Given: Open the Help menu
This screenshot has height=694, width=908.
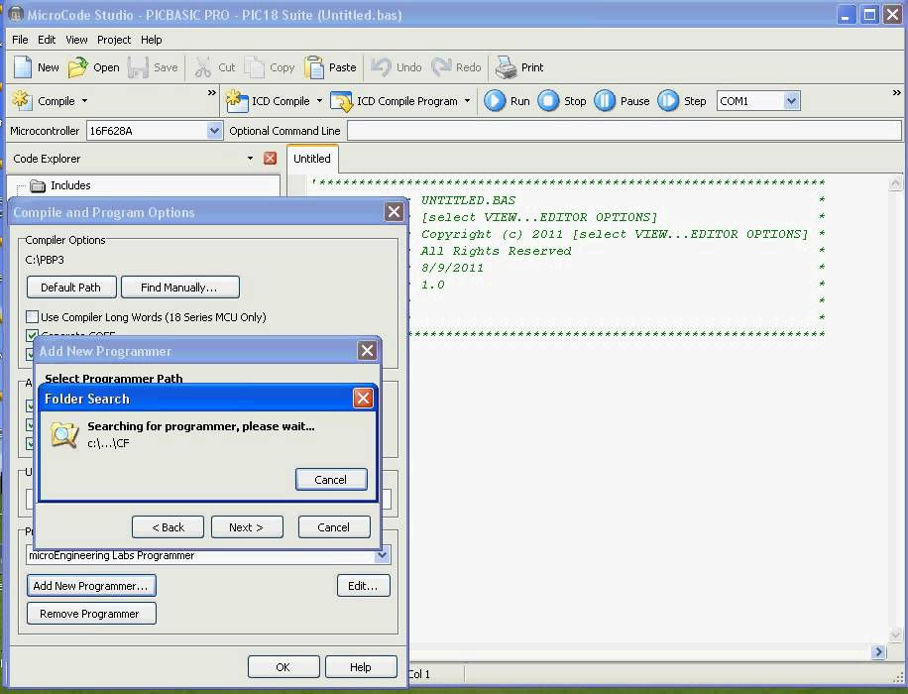Looking at the screenshot, I should tap(151, 40).
